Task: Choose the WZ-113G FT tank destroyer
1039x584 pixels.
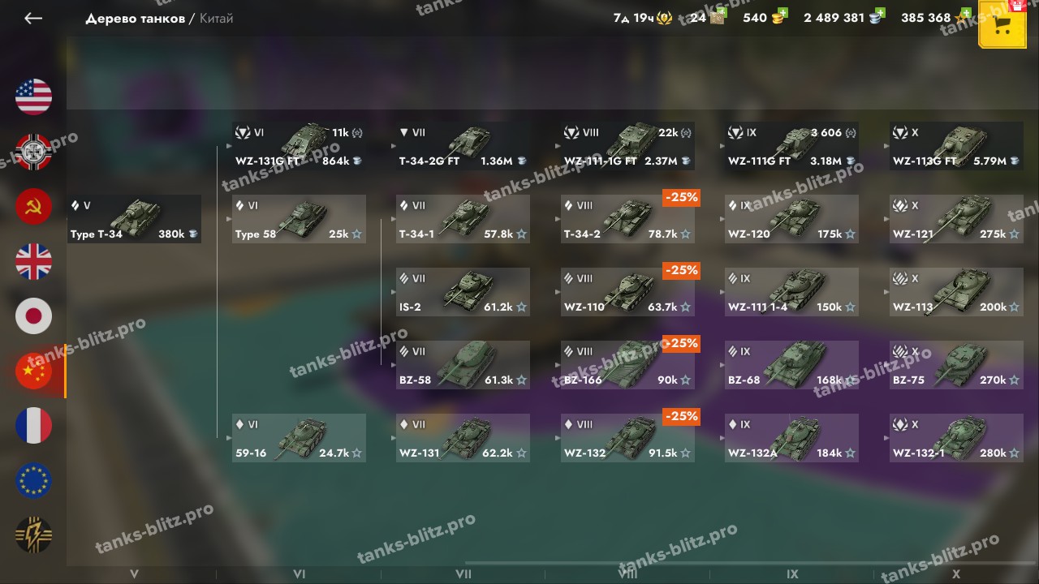Action: point(956,146)
